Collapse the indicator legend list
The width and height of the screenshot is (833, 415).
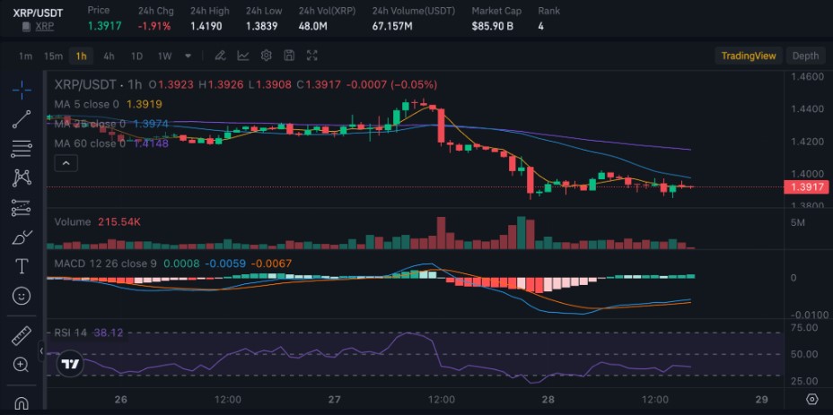pyautogui.click(x=66, y=163)
